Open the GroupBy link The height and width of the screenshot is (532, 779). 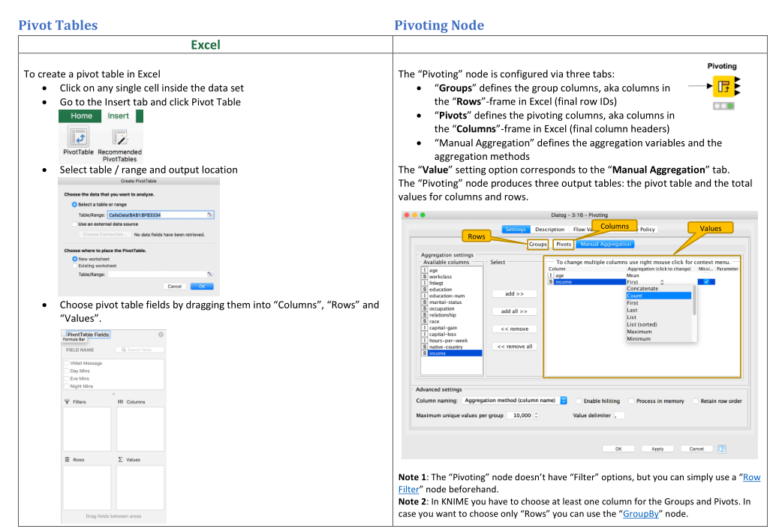coord(641,514)
